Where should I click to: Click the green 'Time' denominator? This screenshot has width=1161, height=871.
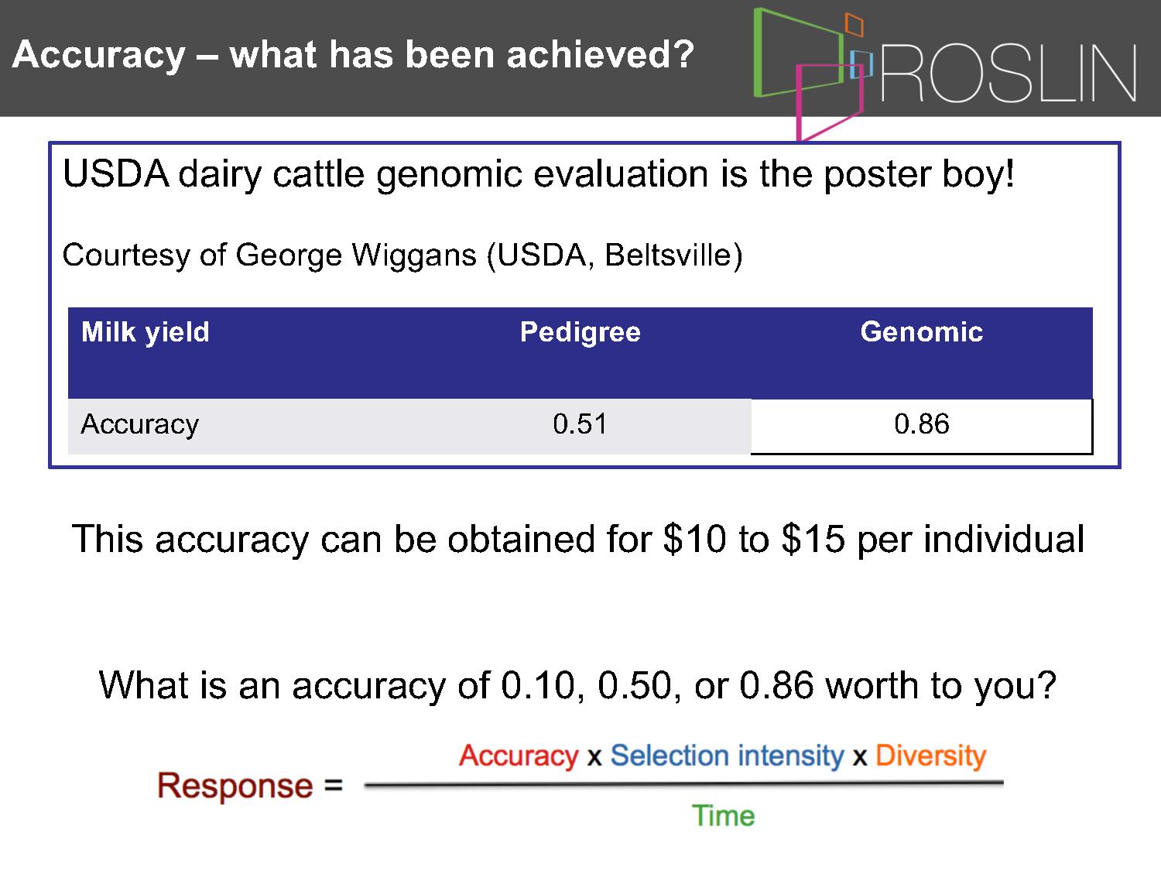[x=724, y=816]
